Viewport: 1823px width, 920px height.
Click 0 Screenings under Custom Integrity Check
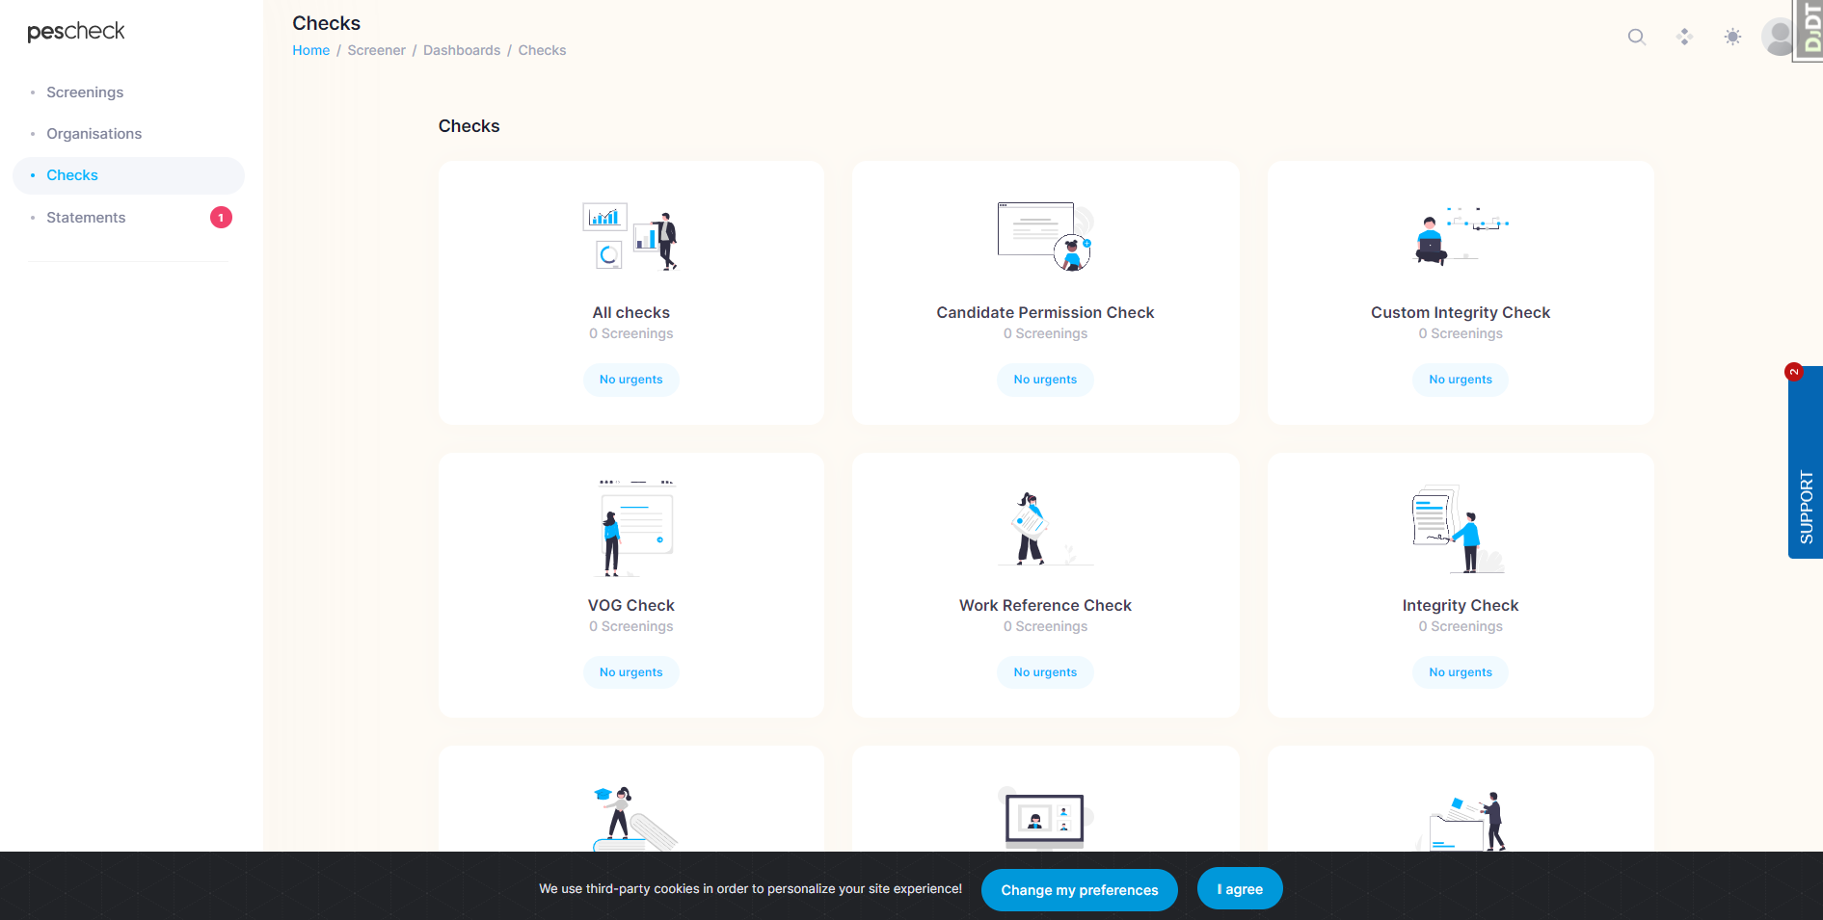click(x=1461, y=334)
